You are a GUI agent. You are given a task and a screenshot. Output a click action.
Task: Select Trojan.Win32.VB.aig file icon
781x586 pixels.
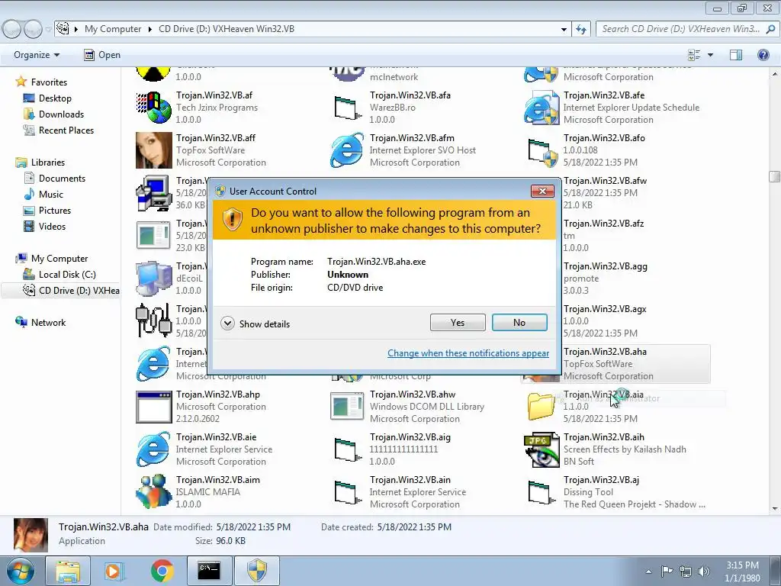click(x=347, y=450)
